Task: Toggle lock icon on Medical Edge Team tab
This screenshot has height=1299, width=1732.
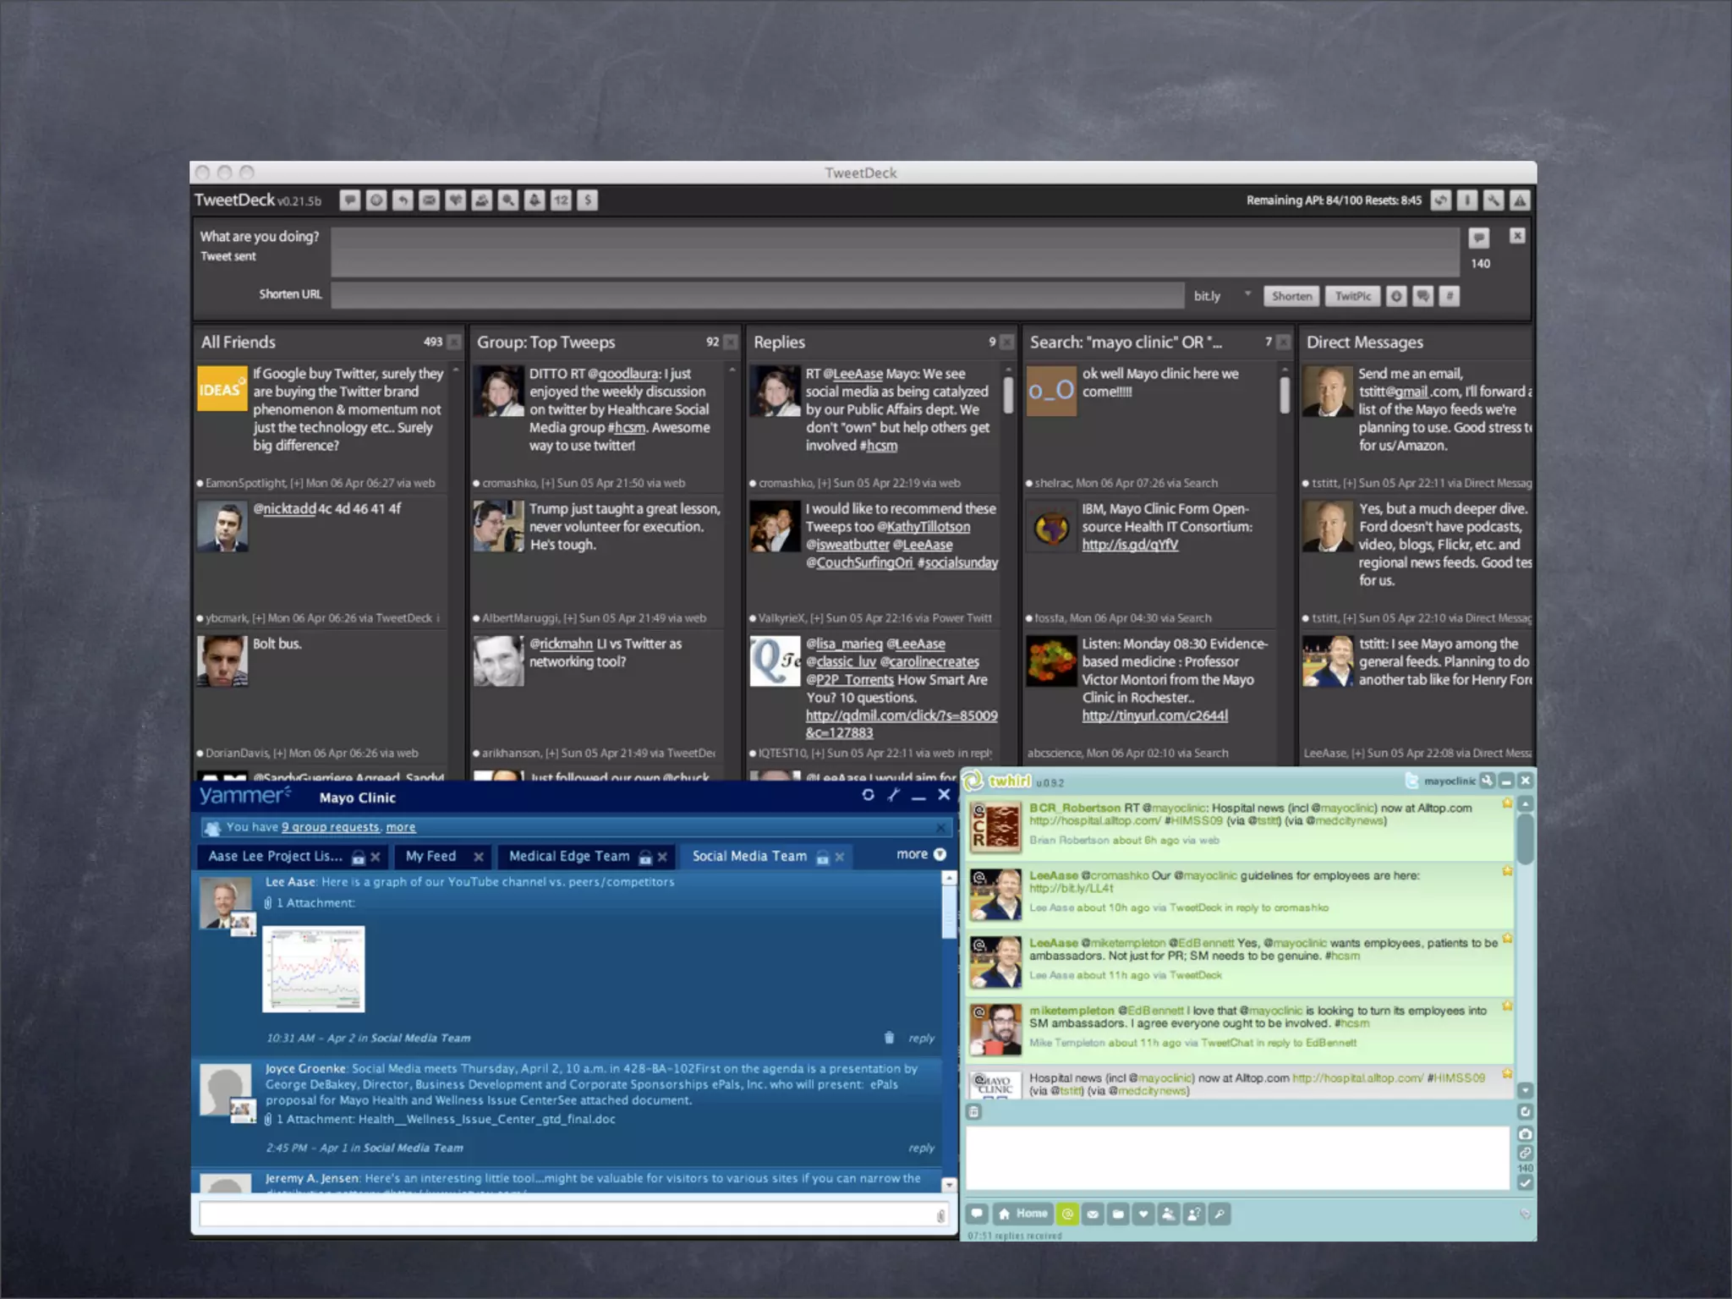Action: [x=645, y=858]
